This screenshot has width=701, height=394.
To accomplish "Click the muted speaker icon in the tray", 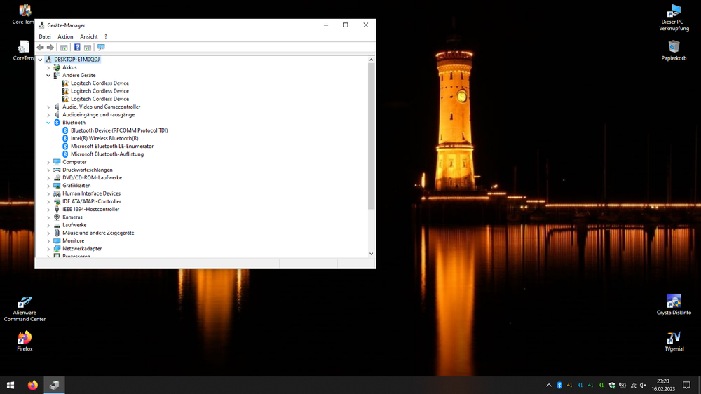I will (643, 385).
